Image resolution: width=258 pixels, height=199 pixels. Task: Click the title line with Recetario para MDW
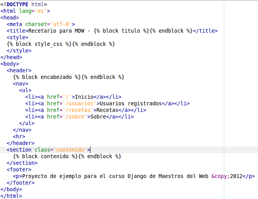pos(112,31)
